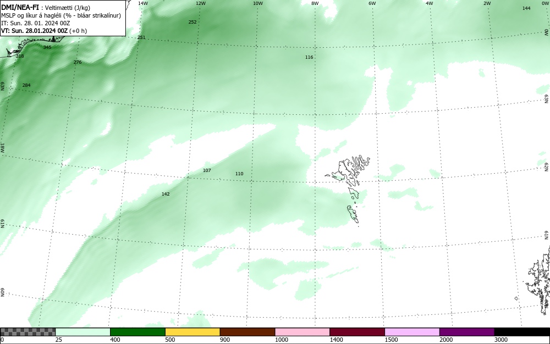Click the "12W" longitude label
The height and width of the screenshot is (344, 550).
(x=200, y=3)
